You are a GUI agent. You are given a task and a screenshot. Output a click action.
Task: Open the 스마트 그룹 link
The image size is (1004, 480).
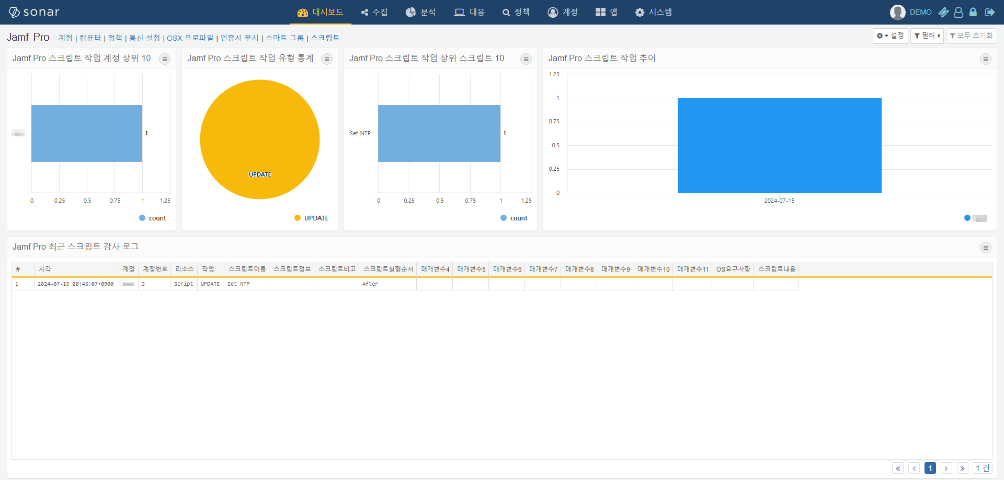tap(284, 38)
